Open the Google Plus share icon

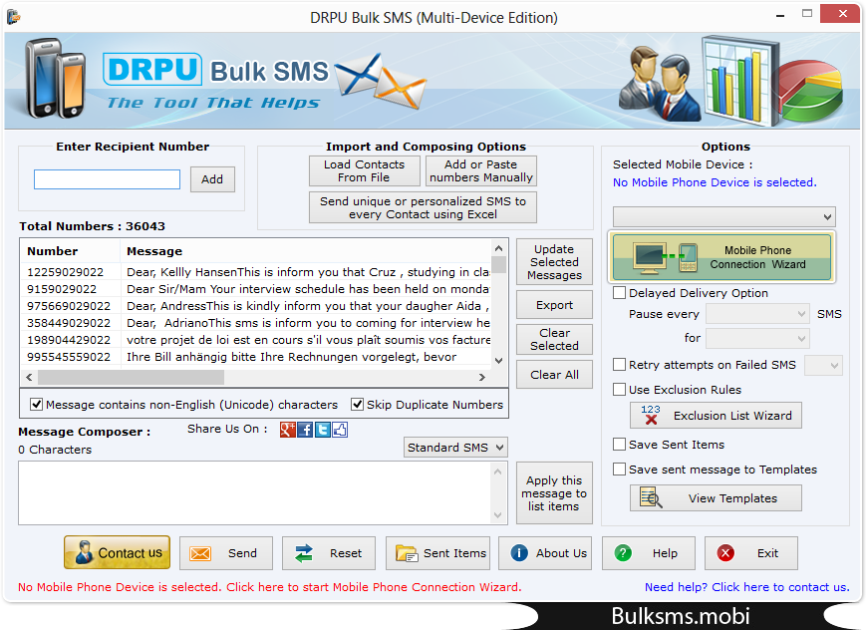pyautogui.click(x=288, y=430)
